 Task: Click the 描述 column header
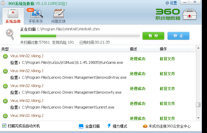(x=143, y=49)
